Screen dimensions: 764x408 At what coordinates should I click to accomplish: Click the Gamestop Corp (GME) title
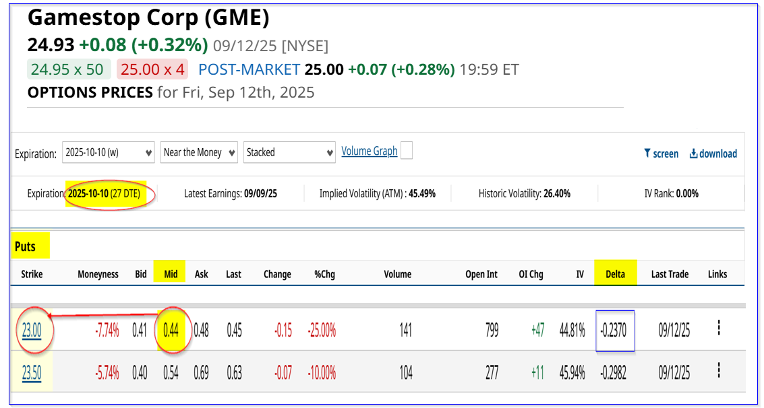pos(148,18)
